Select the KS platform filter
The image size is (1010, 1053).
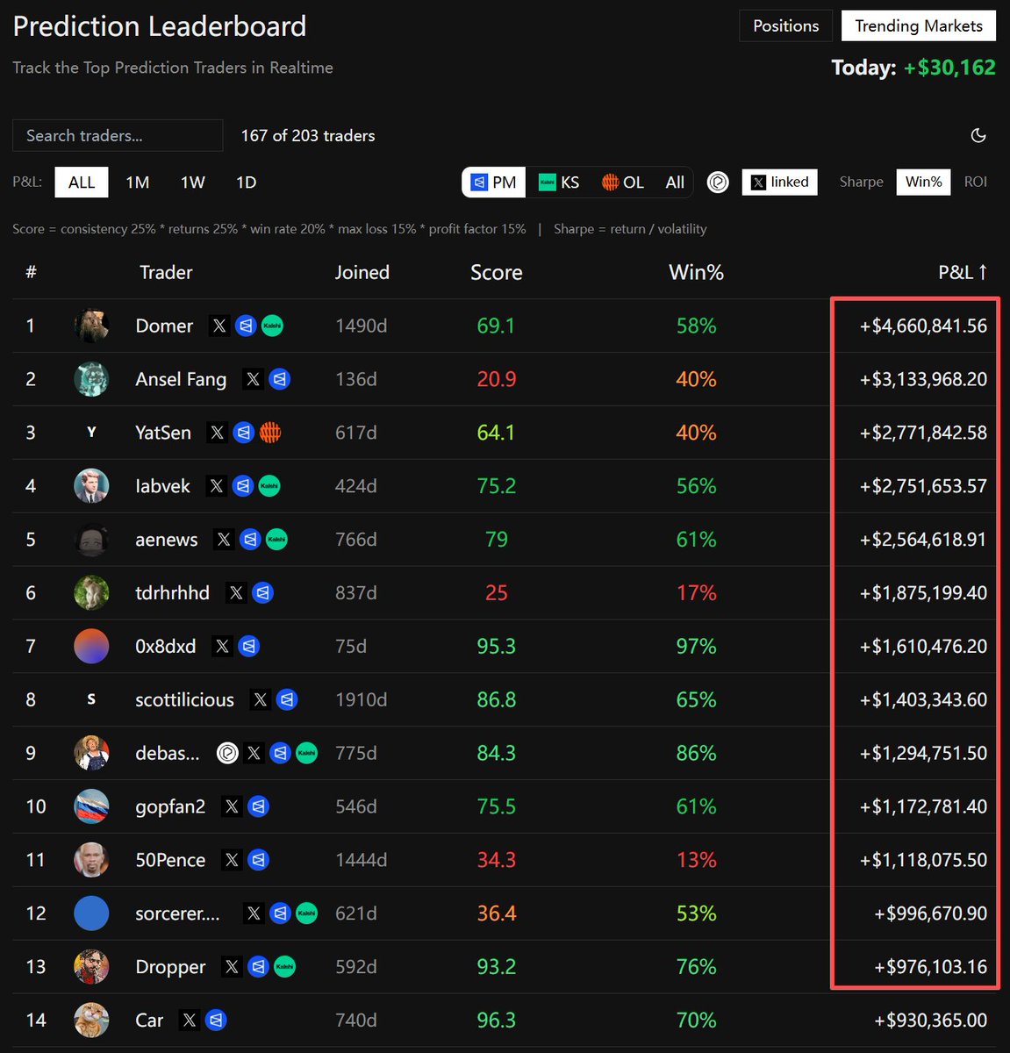(559, 183)
